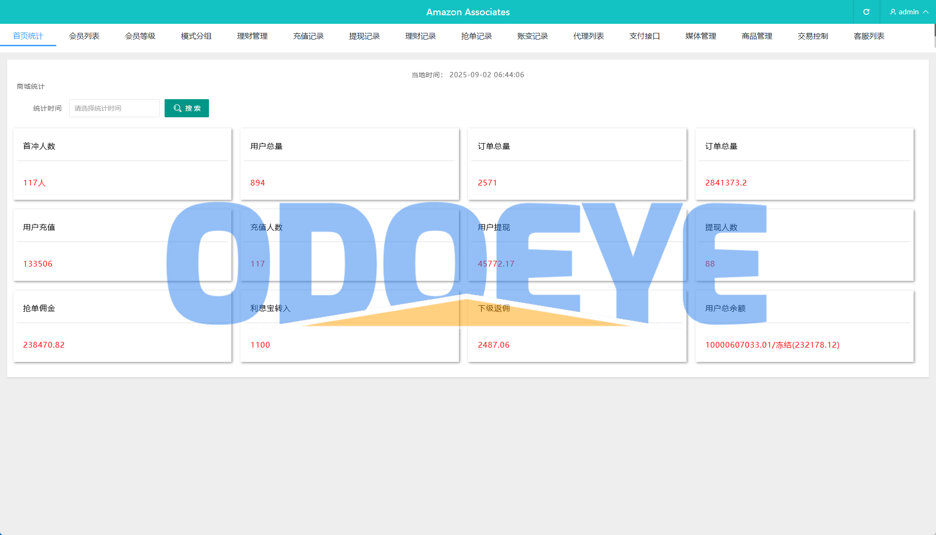
Task: Click the admin user profile icon
Action: point(893,12)
